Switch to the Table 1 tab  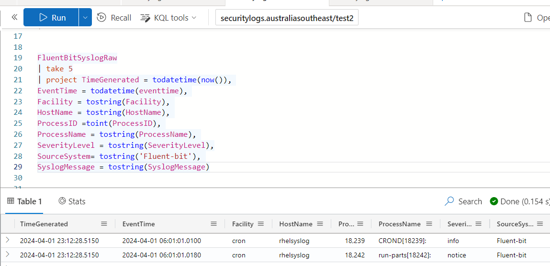24,201
